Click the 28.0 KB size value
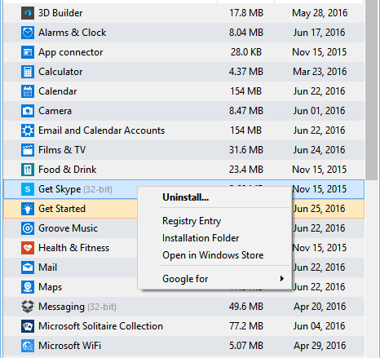Viewport: 380px width, 358px height. (246, 52)
